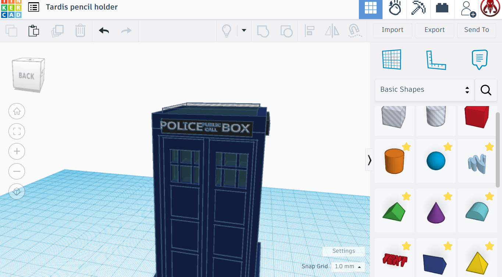The width and height of the screenshot is (502, 277).
Task: Expand the visibility options dropdown arrow
Action: click(x=243, y=31)
